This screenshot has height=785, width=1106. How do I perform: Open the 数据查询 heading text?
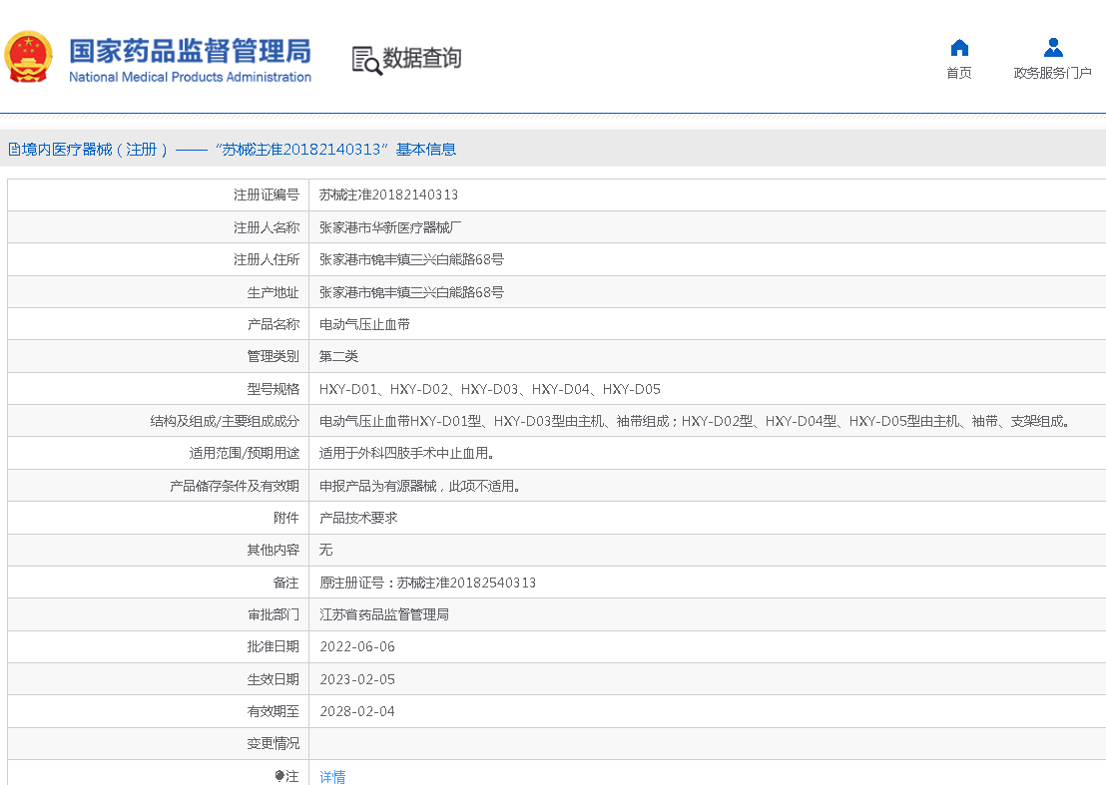[422, 59]
